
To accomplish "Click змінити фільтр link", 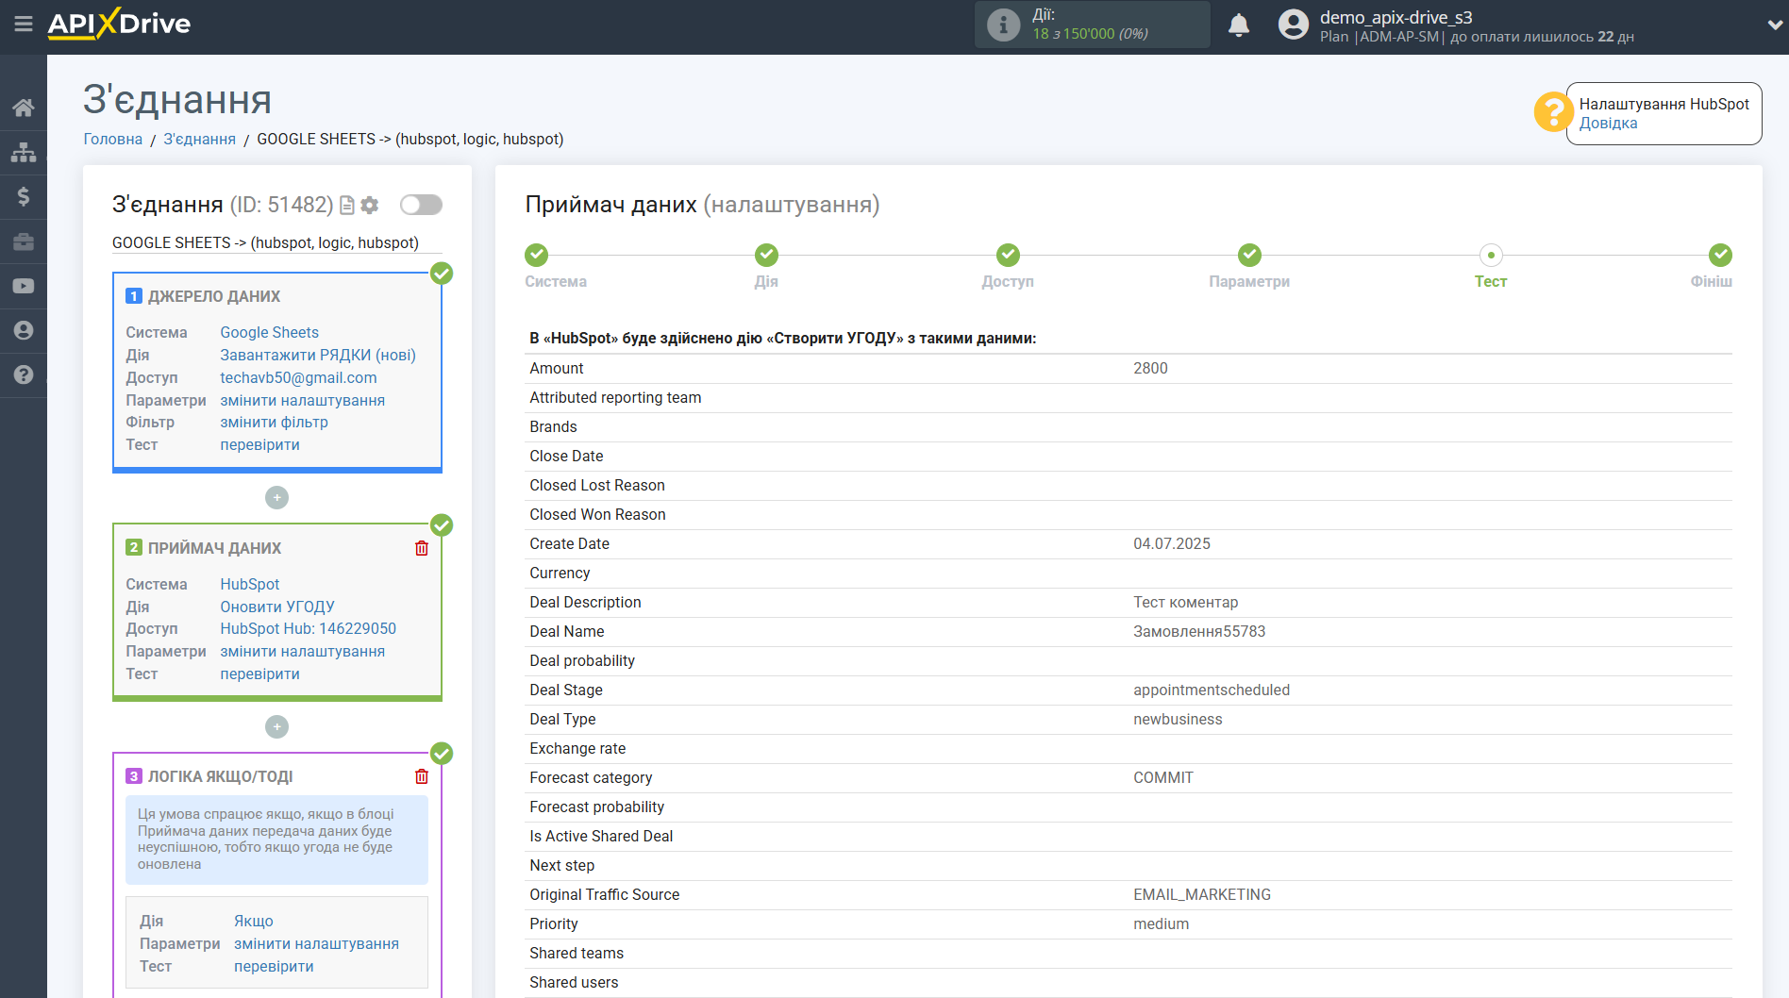I will pyautogui.click(x=274, y=422).
